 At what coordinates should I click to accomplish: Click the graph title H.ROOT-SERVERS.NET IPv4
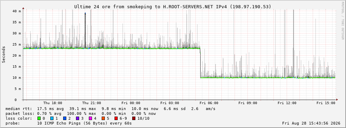(x=195, y=7)
